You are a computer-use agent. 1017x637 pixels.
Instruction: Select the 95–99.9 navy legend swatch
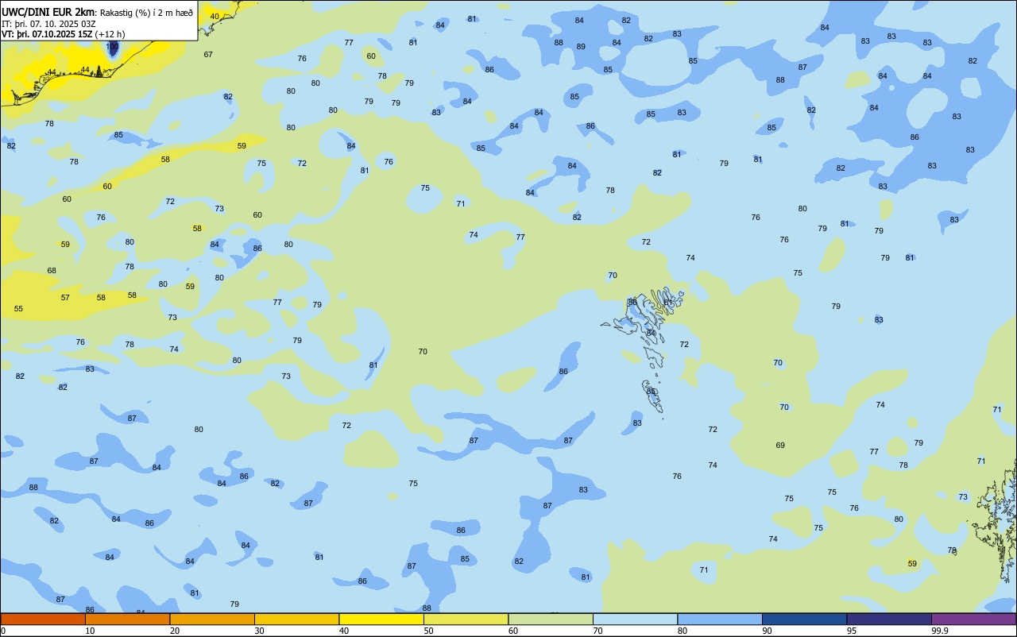coord(889,619)
